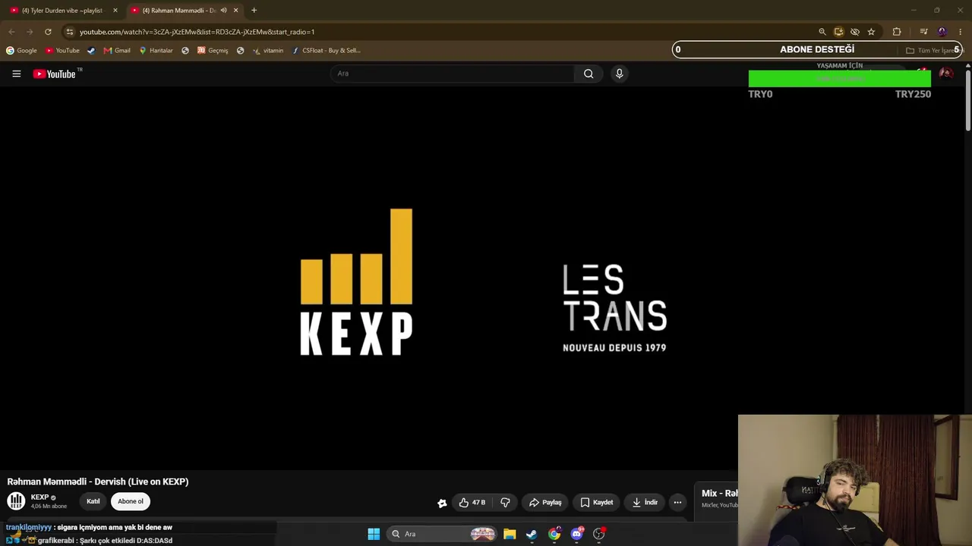This screenshot has height=546, width=972.
Task: Click the YouTube search magnifier button
Action: [589, 74]
